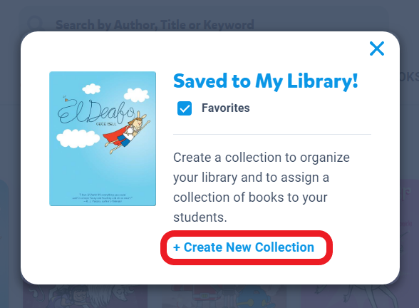Viewport: 419px width, 308px height.
Task: Click the plus sign before Create New Collection
Action: click(x=177, y=247)
